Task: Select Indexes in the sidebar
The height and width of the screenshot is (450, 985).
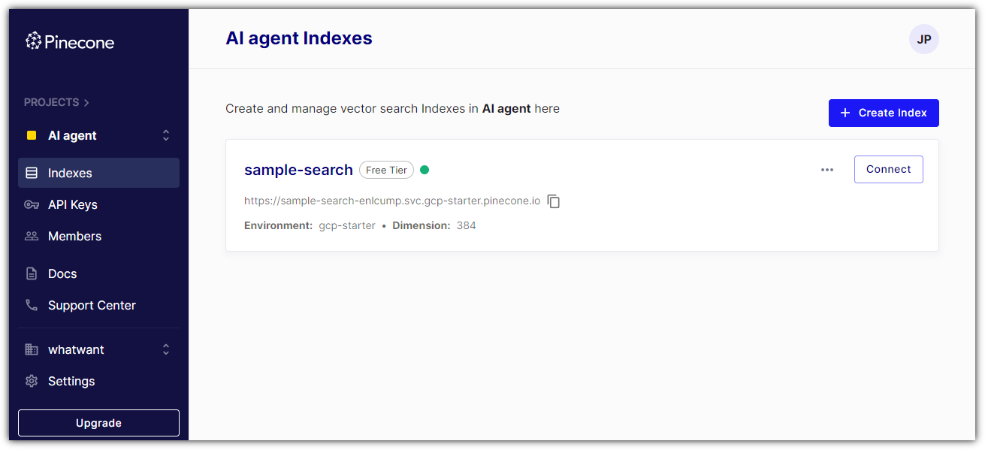Action: [x=98, y=173]
